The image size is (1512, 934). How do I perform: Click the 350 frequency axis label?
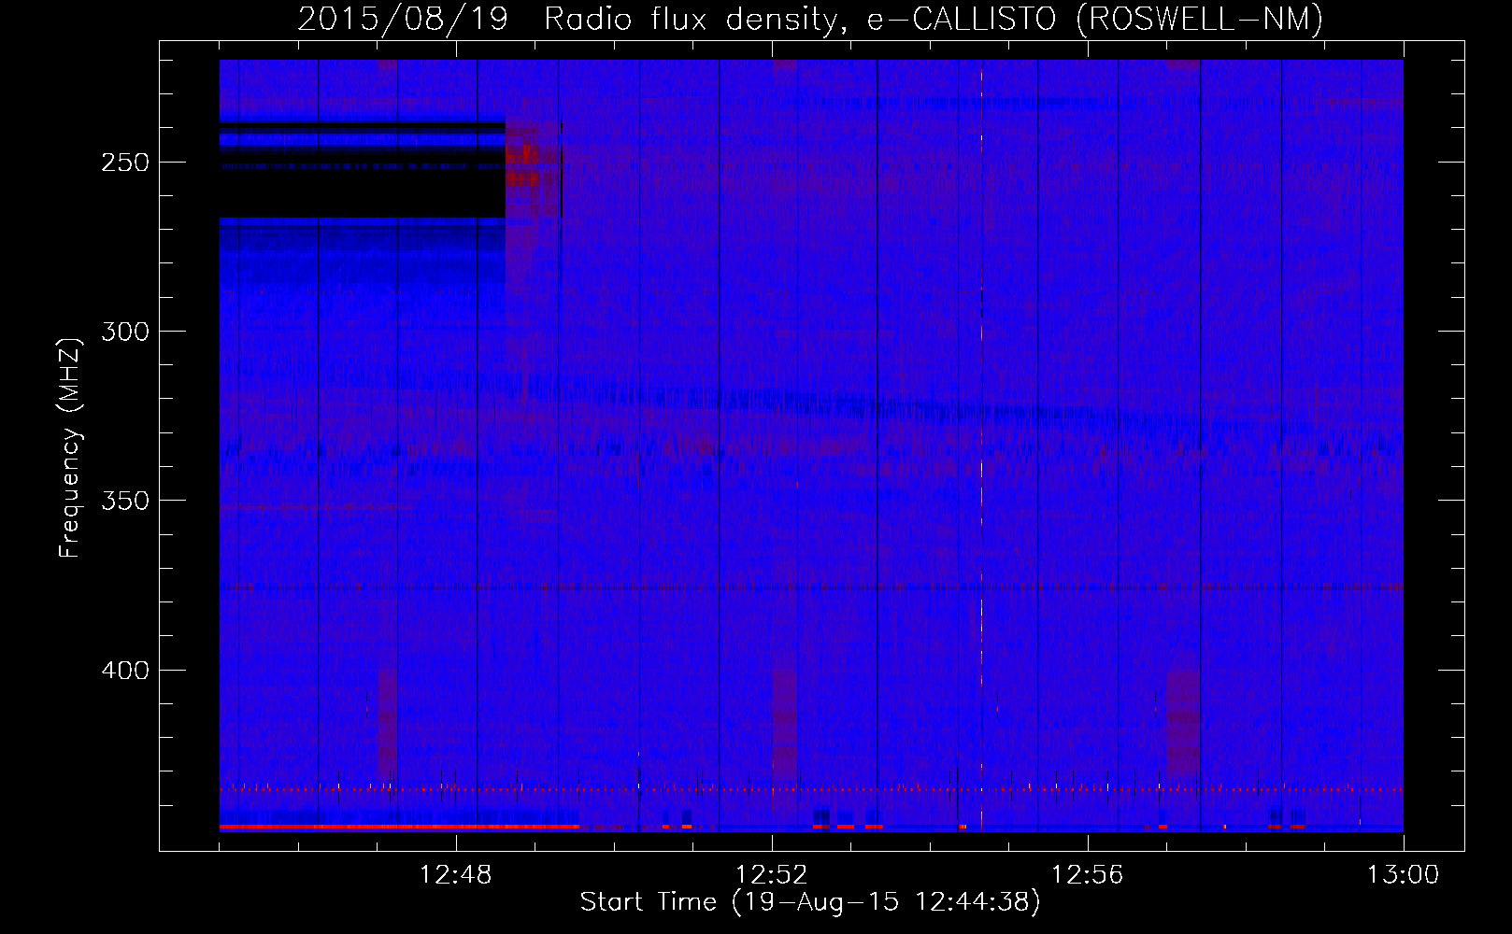tap(125, 502)
